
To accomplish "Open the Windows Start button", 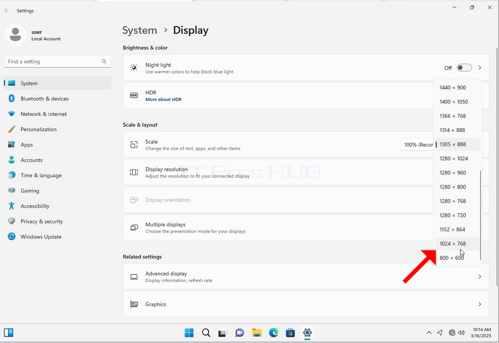I will [189, 333].
